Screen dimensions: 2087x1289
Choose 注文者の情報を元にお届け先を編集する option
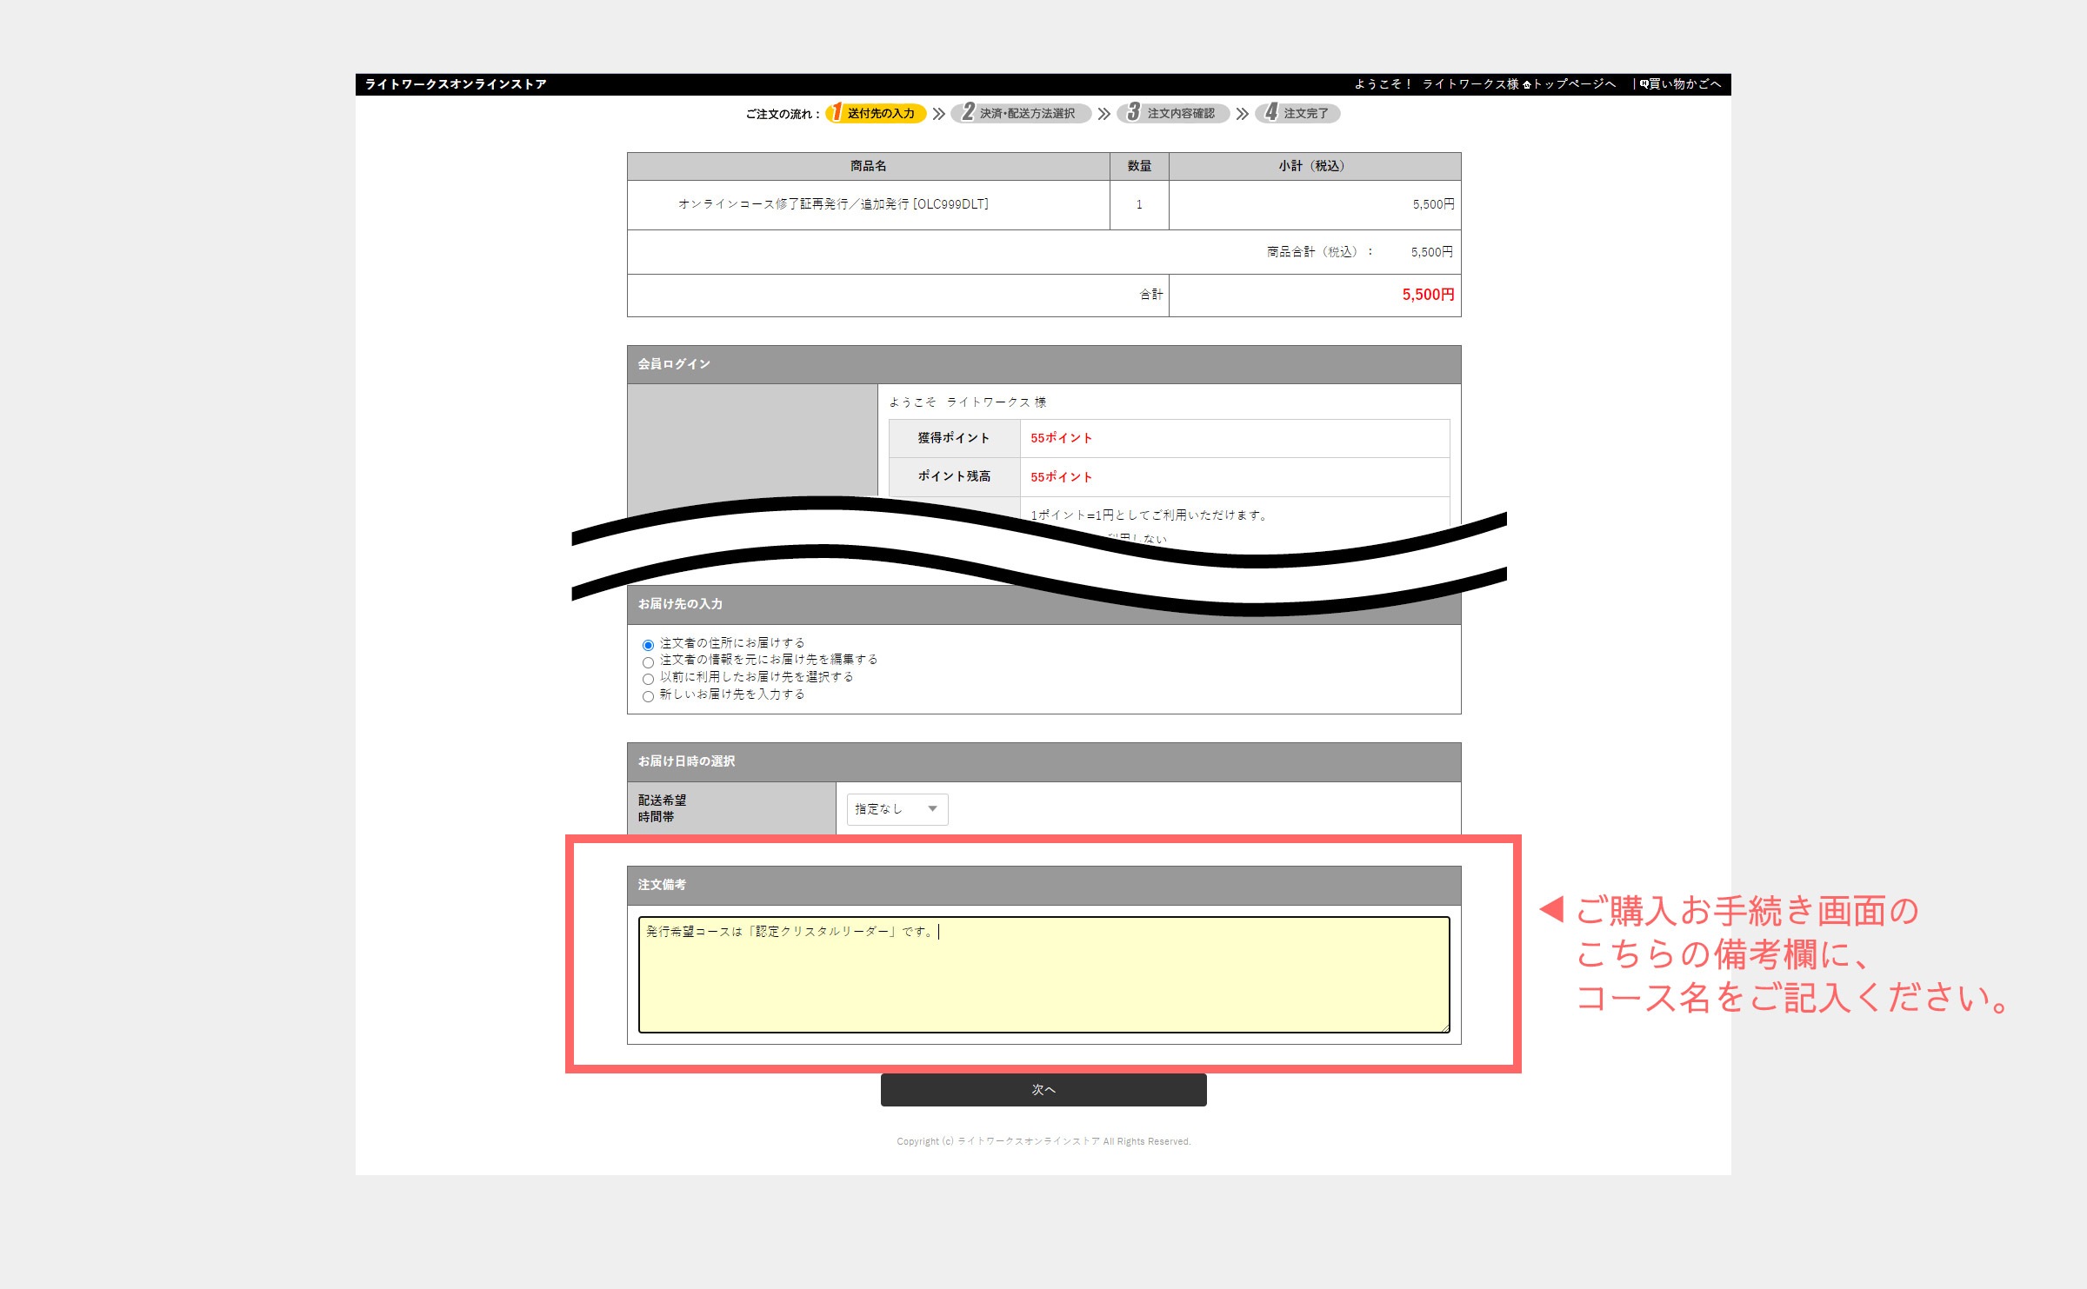[648, 662]
